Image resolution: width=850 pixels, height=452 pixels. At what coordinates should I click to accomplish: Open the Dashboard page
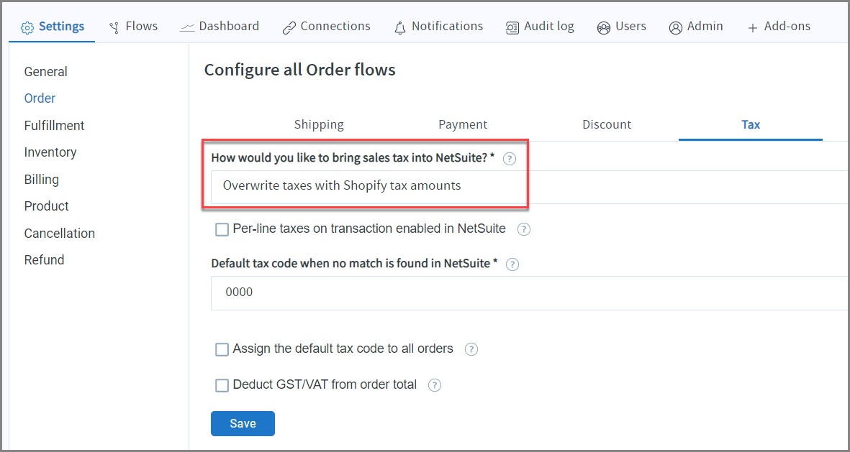click(x=220, y=27)
